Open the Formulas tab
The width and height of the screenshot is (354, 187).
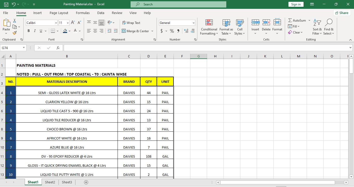tap(83, 13)
